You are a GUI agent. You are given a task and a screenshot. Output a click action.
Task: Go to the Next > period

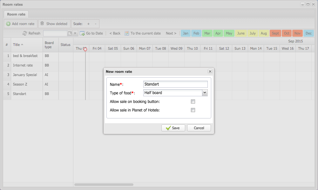(x=171, y=33)
